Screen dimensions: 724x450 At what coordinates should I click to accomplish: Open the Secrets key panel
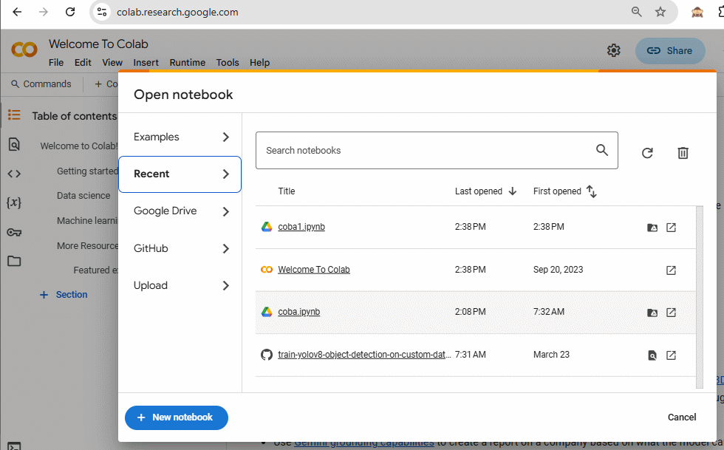coord(14,232)
